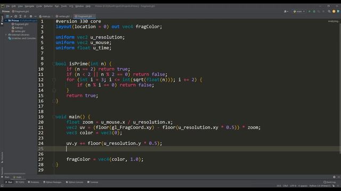Open the Code menu
The image size is (341, 191).
[39, 6]
